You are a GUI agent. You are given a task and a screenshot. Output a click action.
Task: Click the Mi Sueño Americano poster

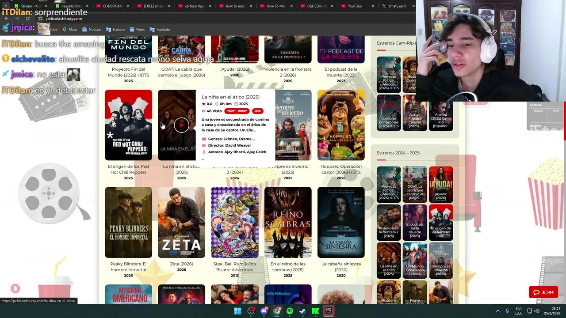pyautogui.click(x=128, y=294)
